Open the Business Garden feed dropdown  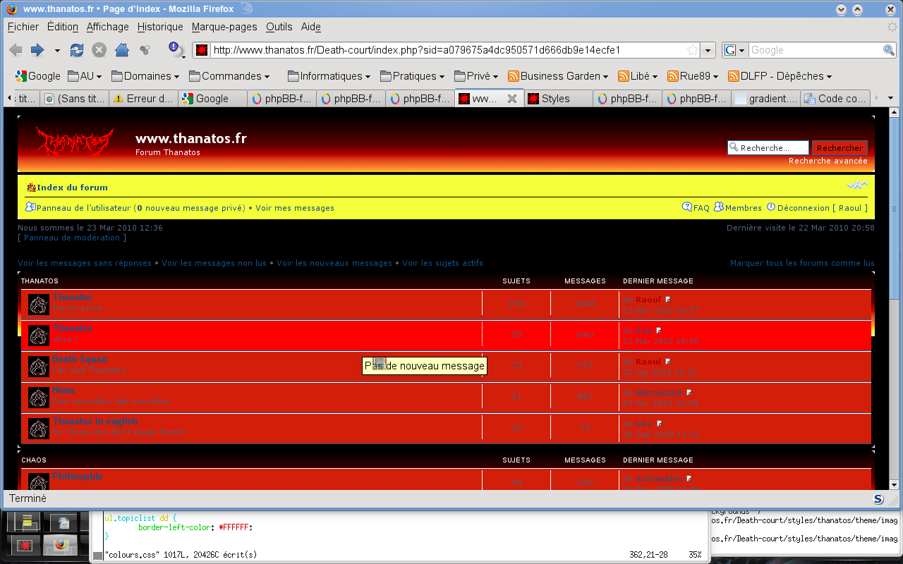[558, 76]
